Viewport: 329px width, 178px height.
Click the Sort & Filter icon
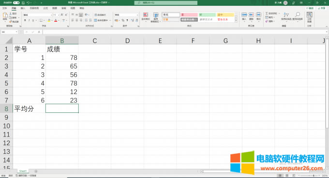[x=286, y=16]
